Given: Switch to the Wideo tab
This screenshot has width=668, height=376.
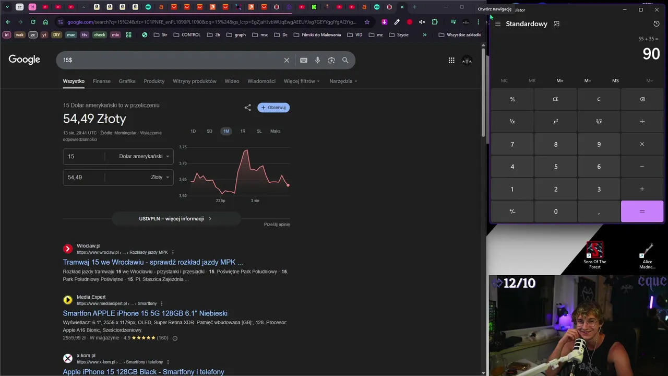Looking at the screenshot, I should [x=232, y=81].
